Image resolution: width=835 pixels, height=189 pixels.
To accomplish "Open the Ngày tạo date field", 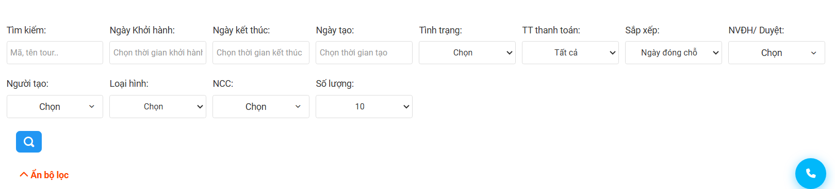I will point(364,52).
